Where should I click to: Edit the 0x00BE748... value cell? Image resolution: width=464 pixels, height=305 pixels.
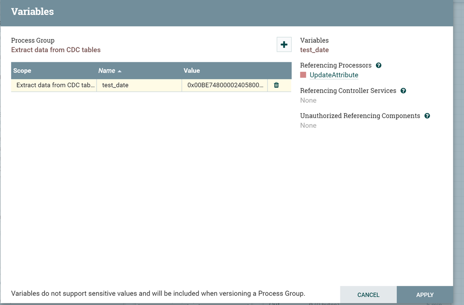(225, 85)
